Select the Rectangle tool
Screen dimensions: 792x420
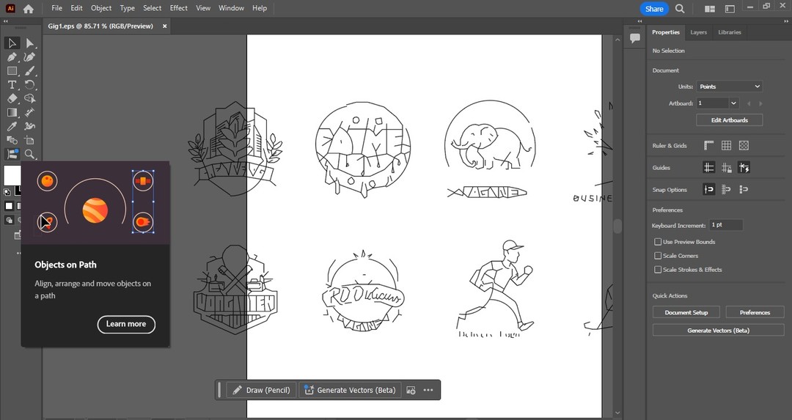pos(12,71)
